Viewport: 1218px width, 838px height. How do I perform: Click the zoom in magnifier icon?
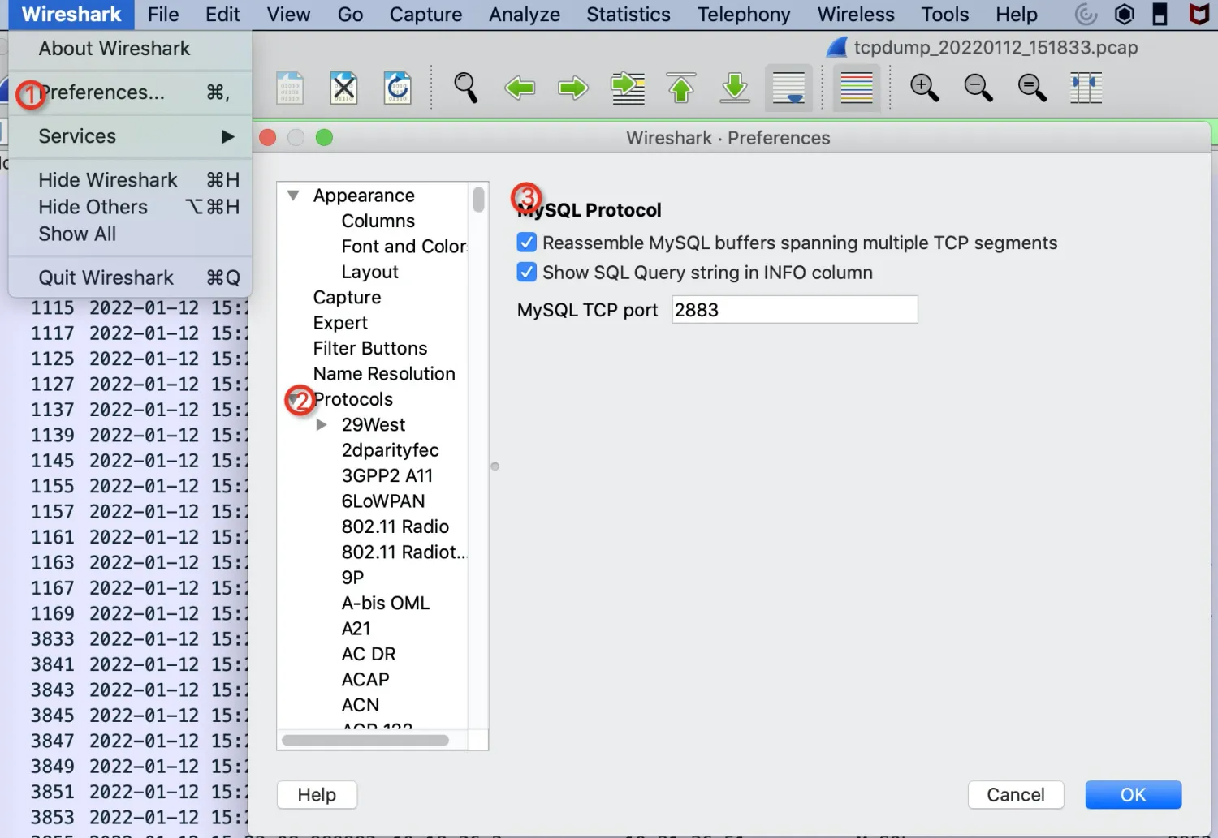tap(925, 88)
